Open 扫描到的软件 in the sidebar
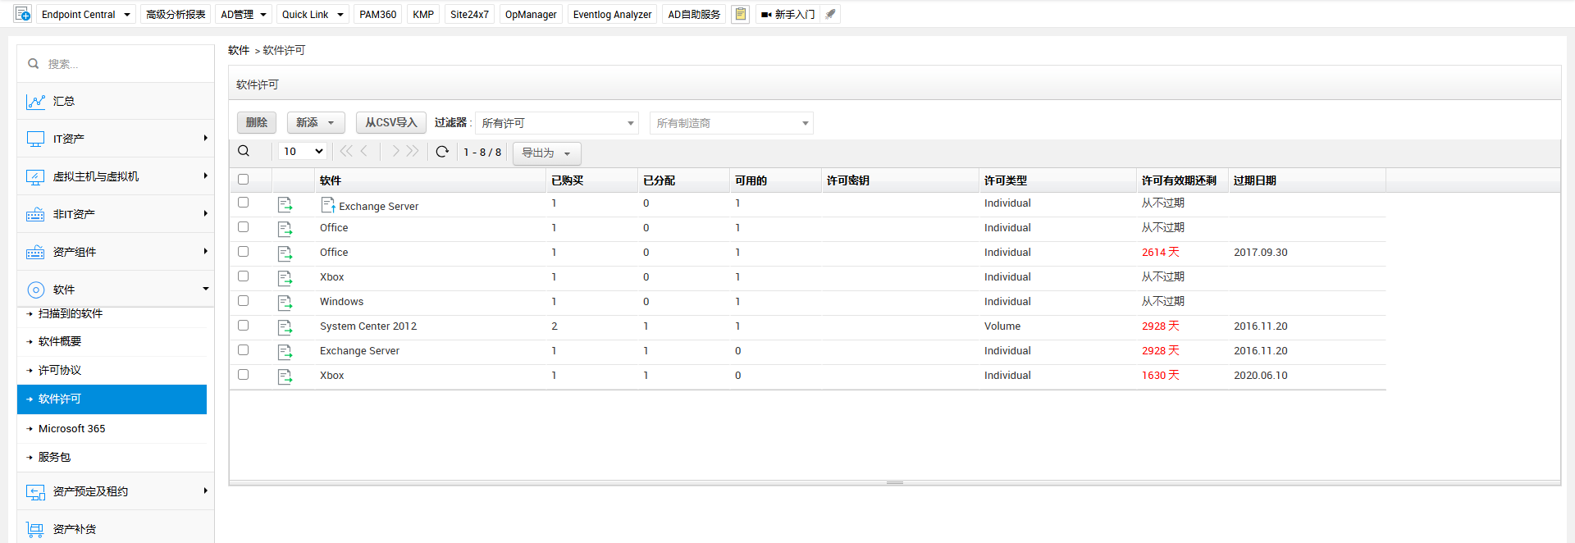The height and width of the screenshot is (543, 1575). [71, 314]
